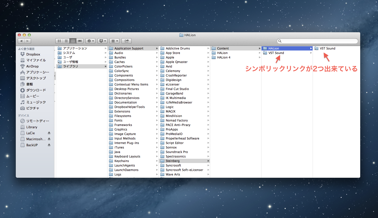Switch to icon view
Screen dimensions: 378x218
59,41
